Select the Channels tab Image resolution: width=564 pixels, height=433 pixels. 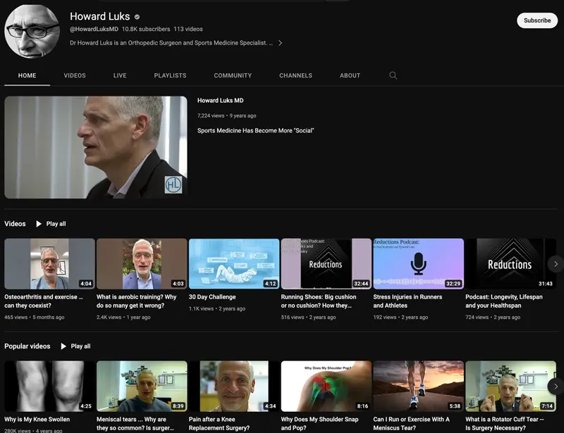pos(295,75)
